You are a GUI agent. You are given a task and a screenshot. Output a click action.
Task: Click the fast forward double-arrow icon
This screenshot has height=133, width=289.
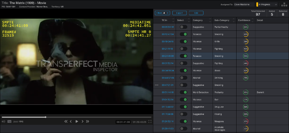[87, 121]
